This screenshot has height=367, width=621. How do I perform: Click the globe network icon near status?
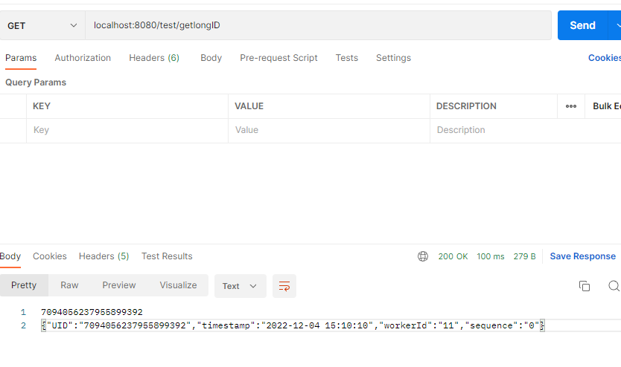click(423, 256)
